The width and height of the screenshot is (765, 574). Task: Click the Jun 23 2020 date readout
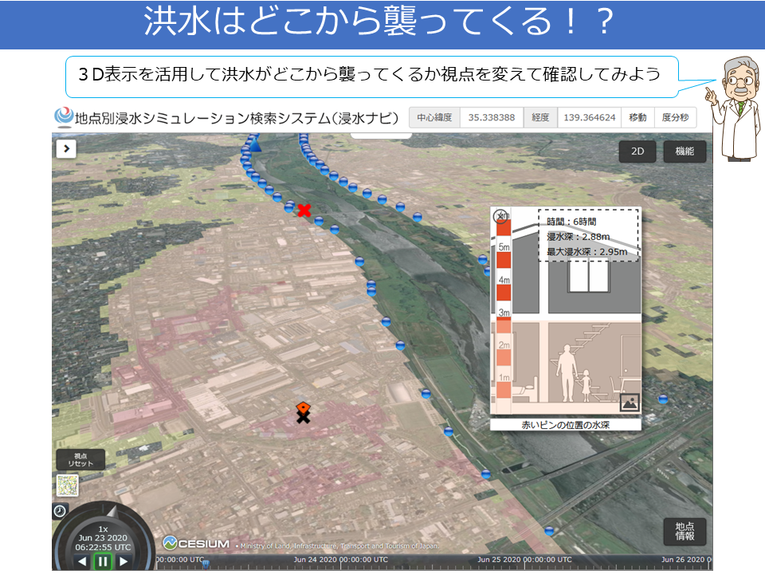point(103,538)
